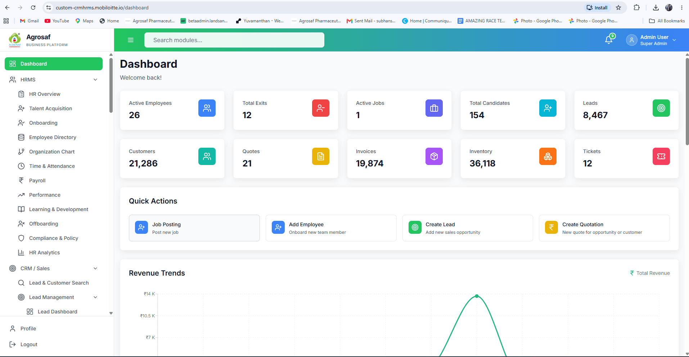Screen dimensions: 689x357
Task: Click the Create Quotation quick action
Action: pos(604,228)
